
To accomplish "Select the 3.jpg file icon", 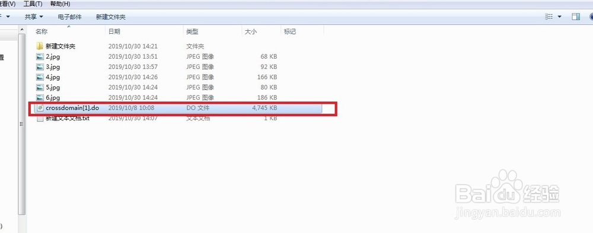I will pyautogui.click(x=40, y=67).
